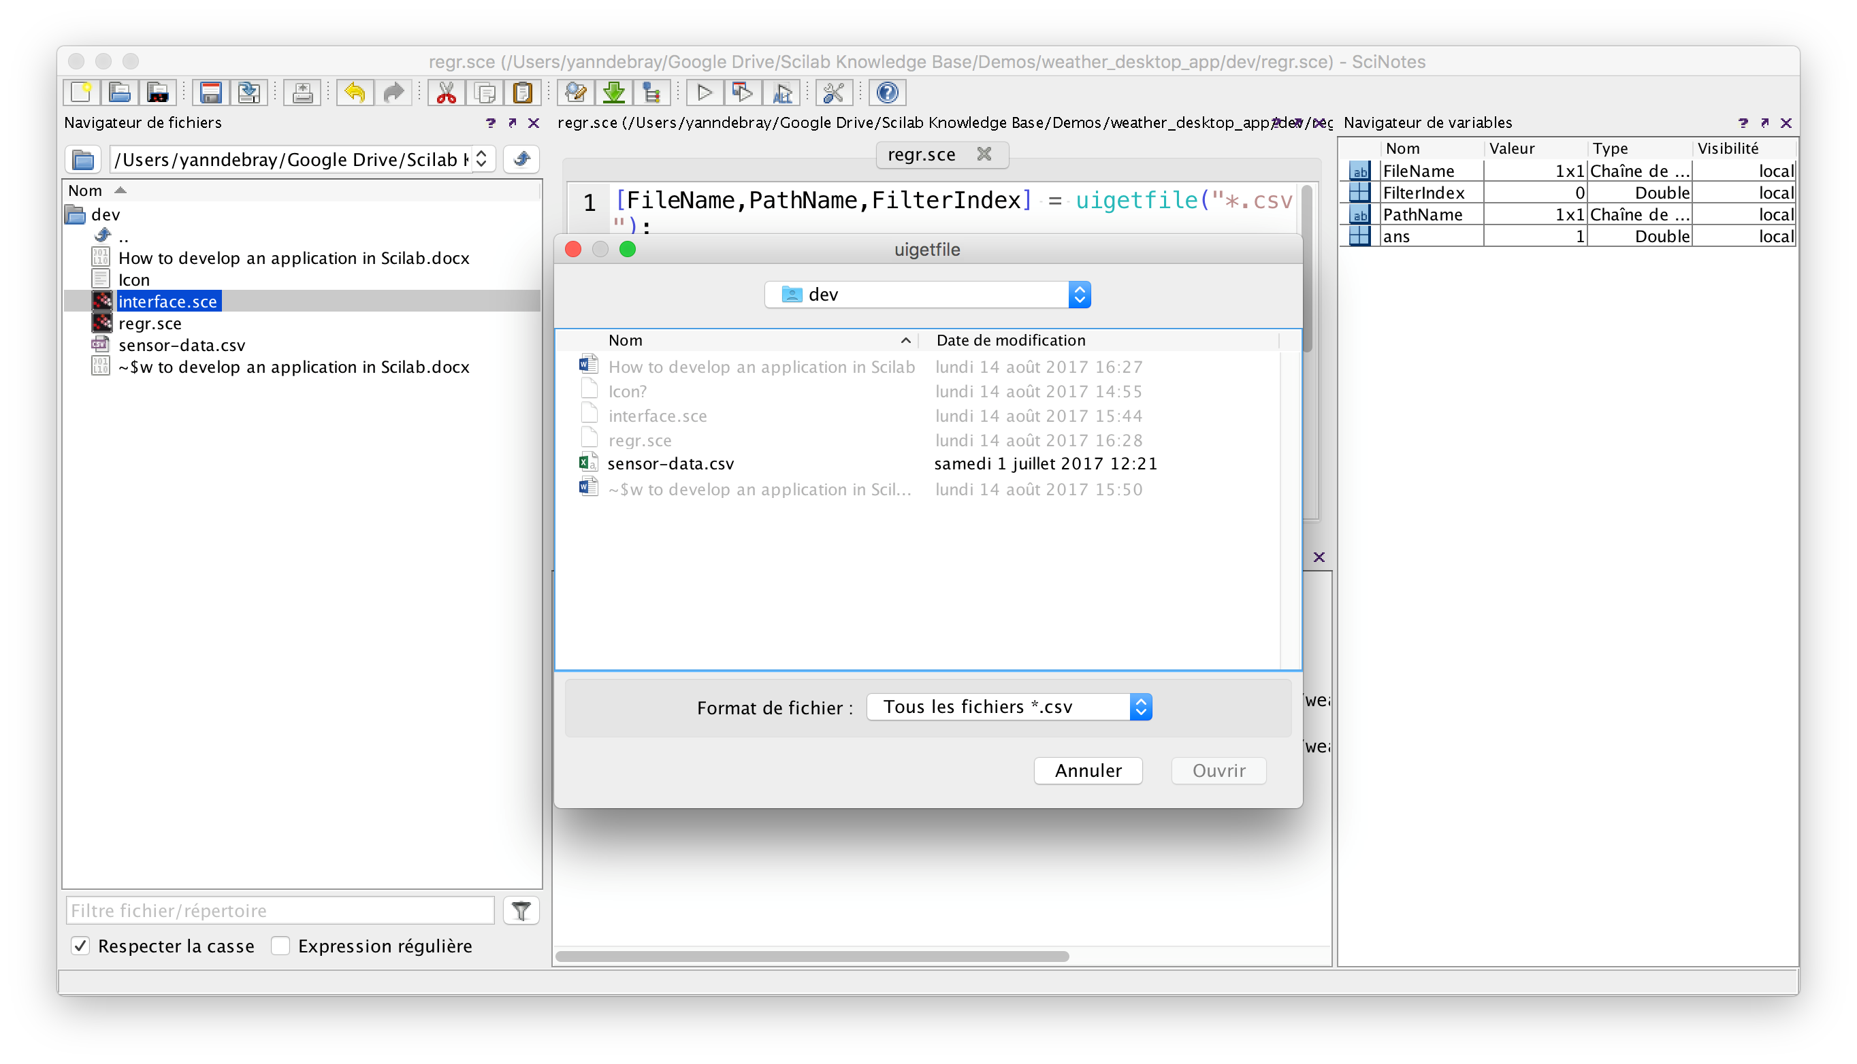
Task: Save and execute the file icon
Action: pyautogui.click(x=742, y=93)
